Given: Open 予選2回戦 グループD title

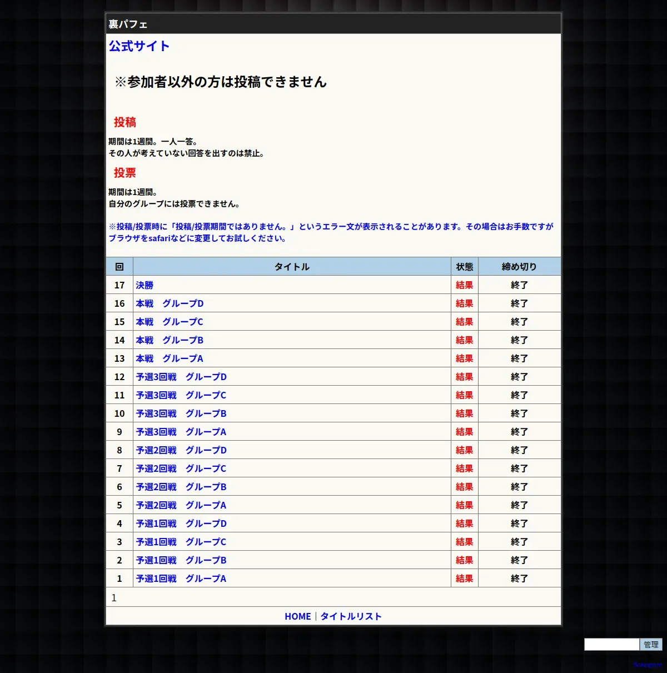Looking at the screenshot, I should tap(181, 450).
